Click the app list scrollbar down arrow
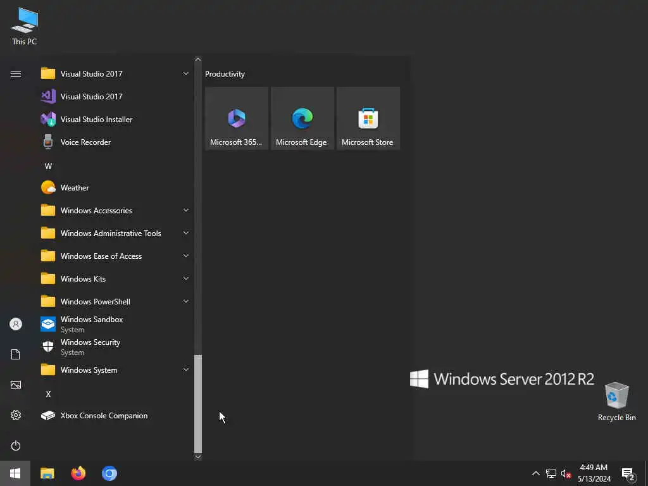This screenshot has width=648, height=486. [198, 457]
